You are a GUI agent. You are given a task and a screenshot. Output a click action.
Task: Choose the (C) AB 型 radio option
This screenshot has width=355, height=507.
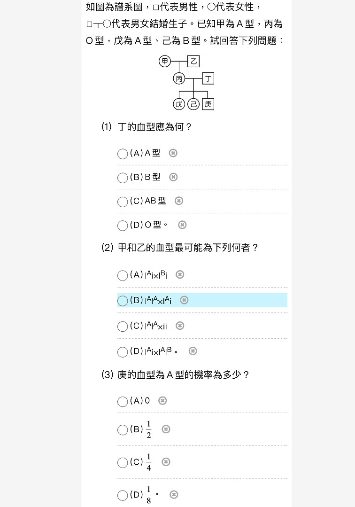click(x=123, y=202)
